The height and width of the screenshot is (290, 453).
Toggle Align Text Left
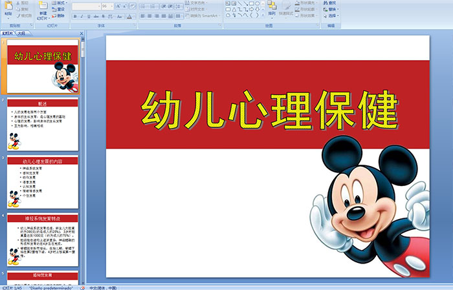[x=143, y=16]
